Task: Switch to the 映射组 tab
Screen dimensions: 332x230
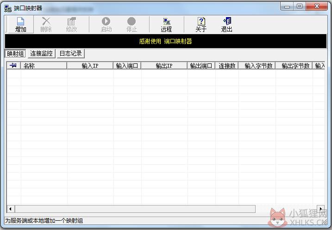Action: click(x=15, y=54)
